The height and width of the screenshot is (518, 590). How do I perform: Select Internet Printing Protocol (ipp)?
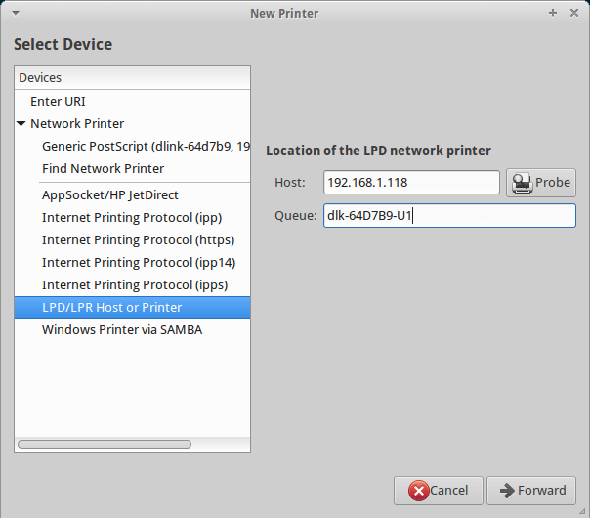click(x=132, y=218)
